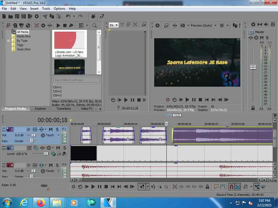The width and height of the screenshot is (278, 208).
Task: Switch to the Explorer tab
Action: [40, 109]
